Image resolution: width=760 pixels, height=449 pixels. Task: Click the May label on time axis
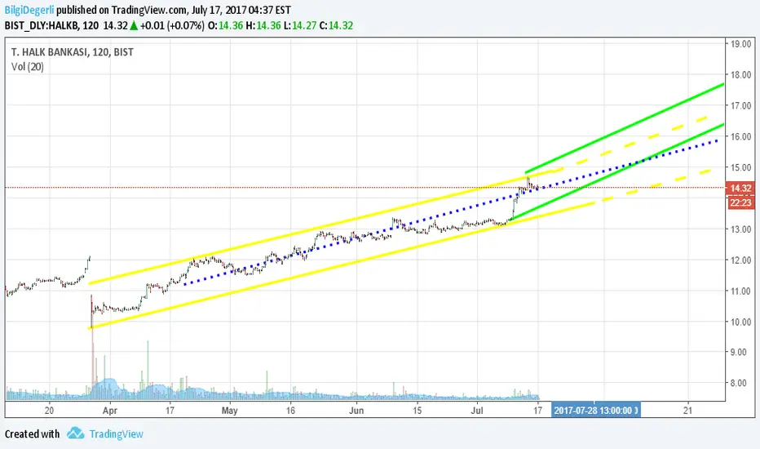click(230, 411)
